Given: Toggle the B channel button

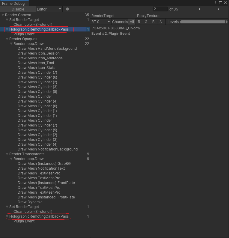Looking at the screenshot, I should (x=153, y=22).
